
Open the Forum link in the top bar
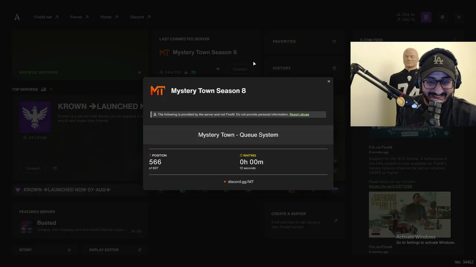tap(79, 17)
